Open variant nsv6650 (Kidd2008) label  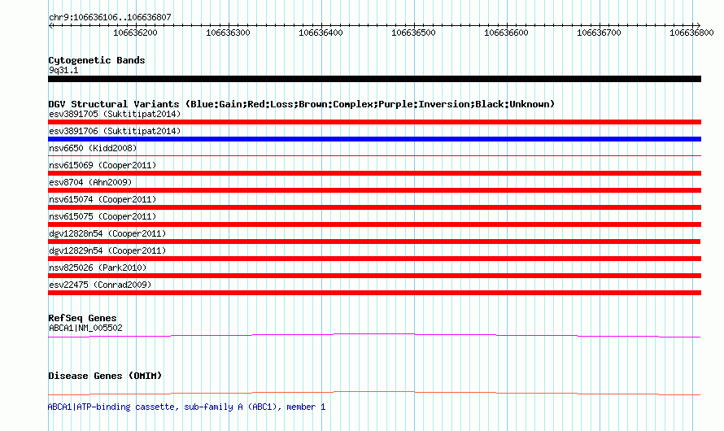[x=93, y=148]
